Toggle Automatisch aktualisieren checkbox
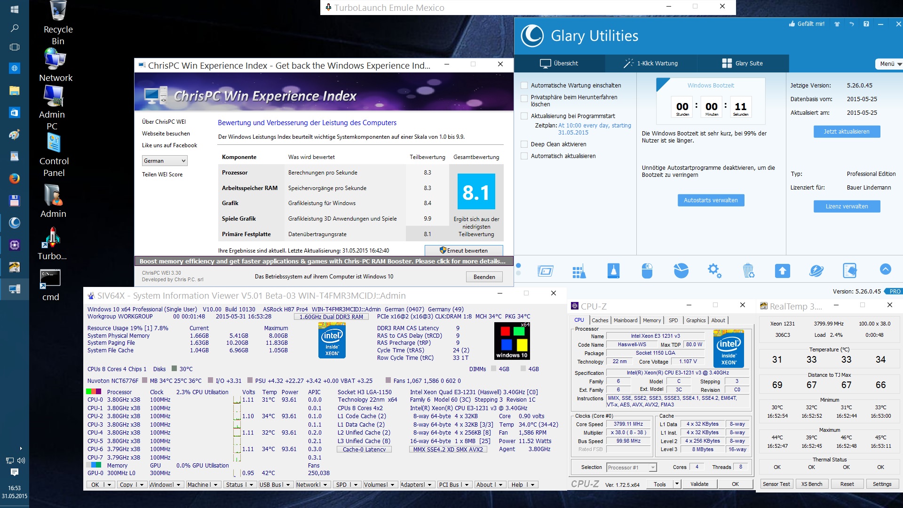 [524, 156]
